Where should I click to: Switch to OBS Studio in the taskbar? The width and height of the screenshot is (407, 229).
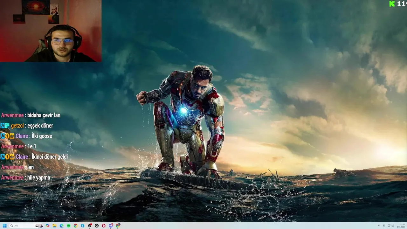point(90,226)
